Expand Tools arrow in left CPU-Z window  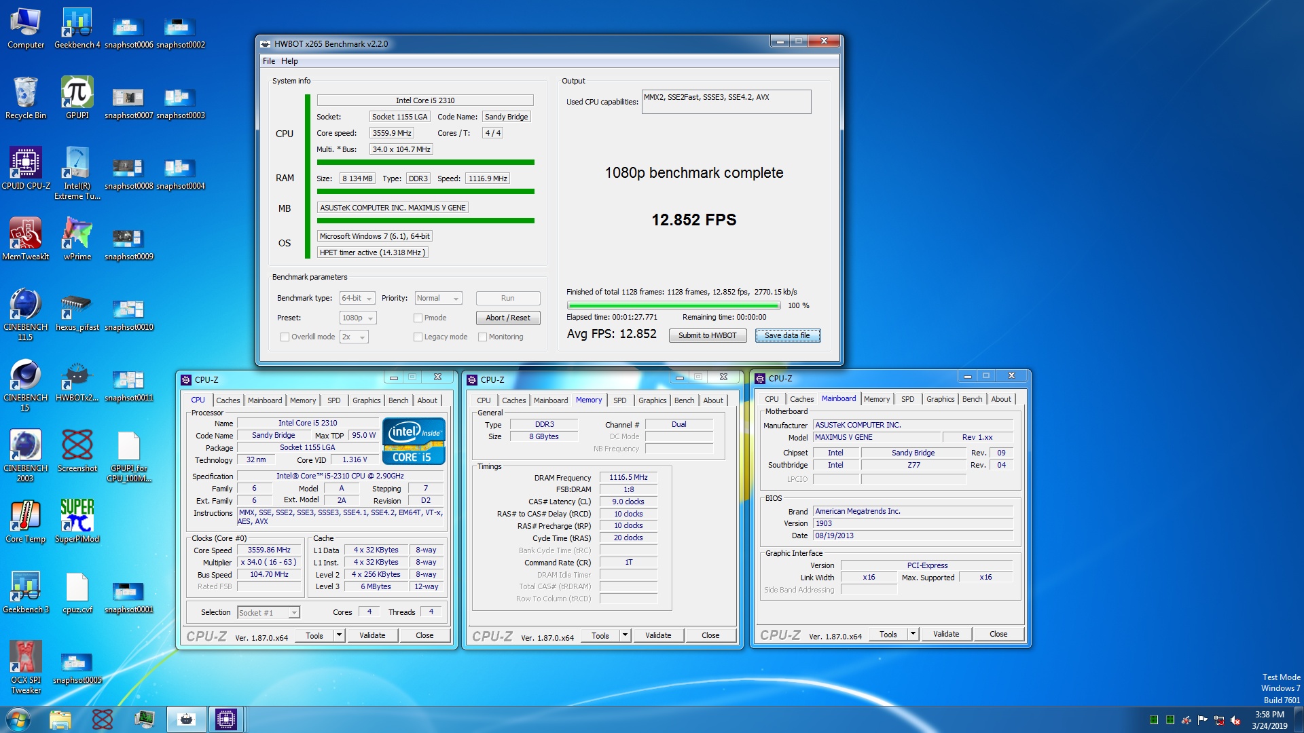coord(339,635)
